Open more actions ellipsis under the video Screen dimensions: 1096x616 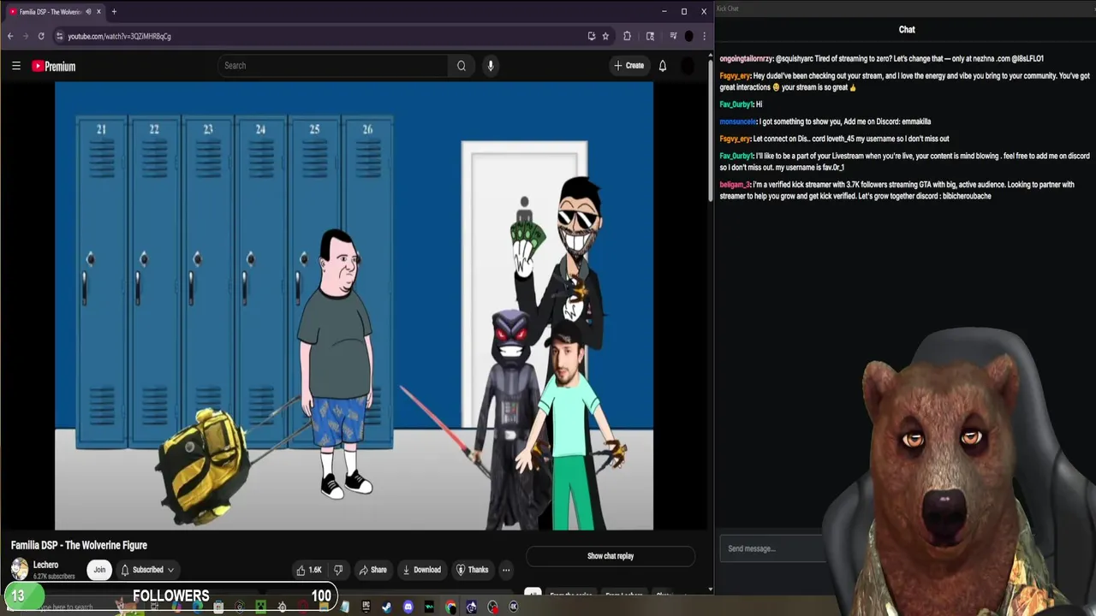coord(506,570)
